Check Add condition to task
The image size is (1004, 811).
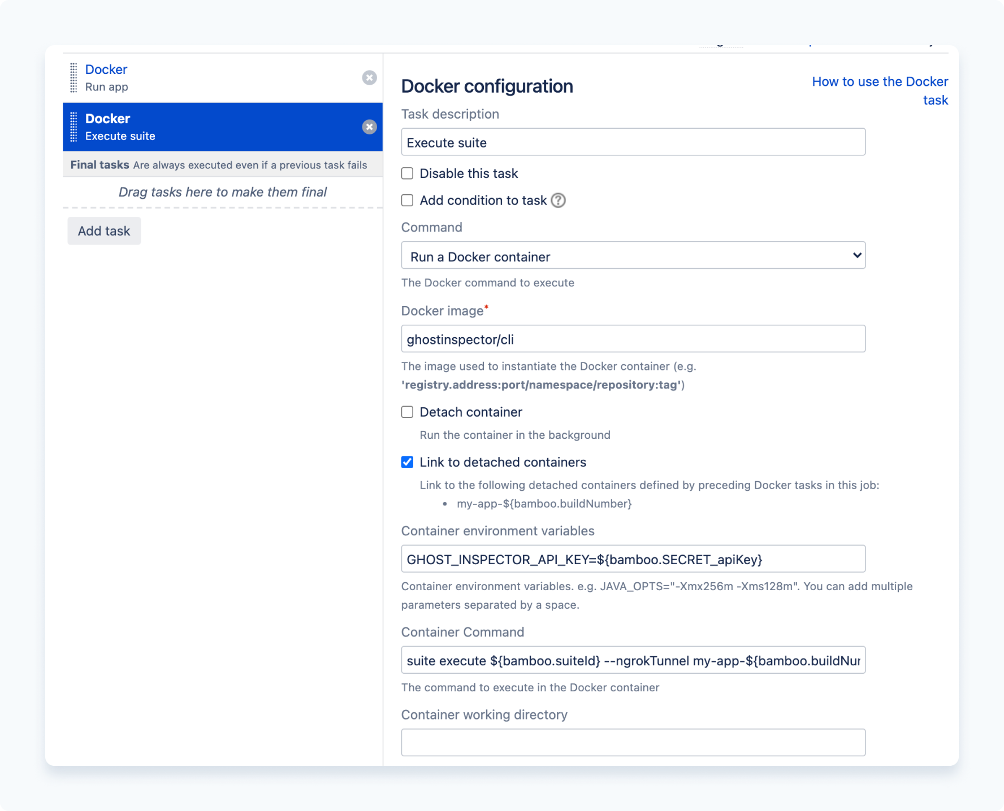tap(407, 200)
